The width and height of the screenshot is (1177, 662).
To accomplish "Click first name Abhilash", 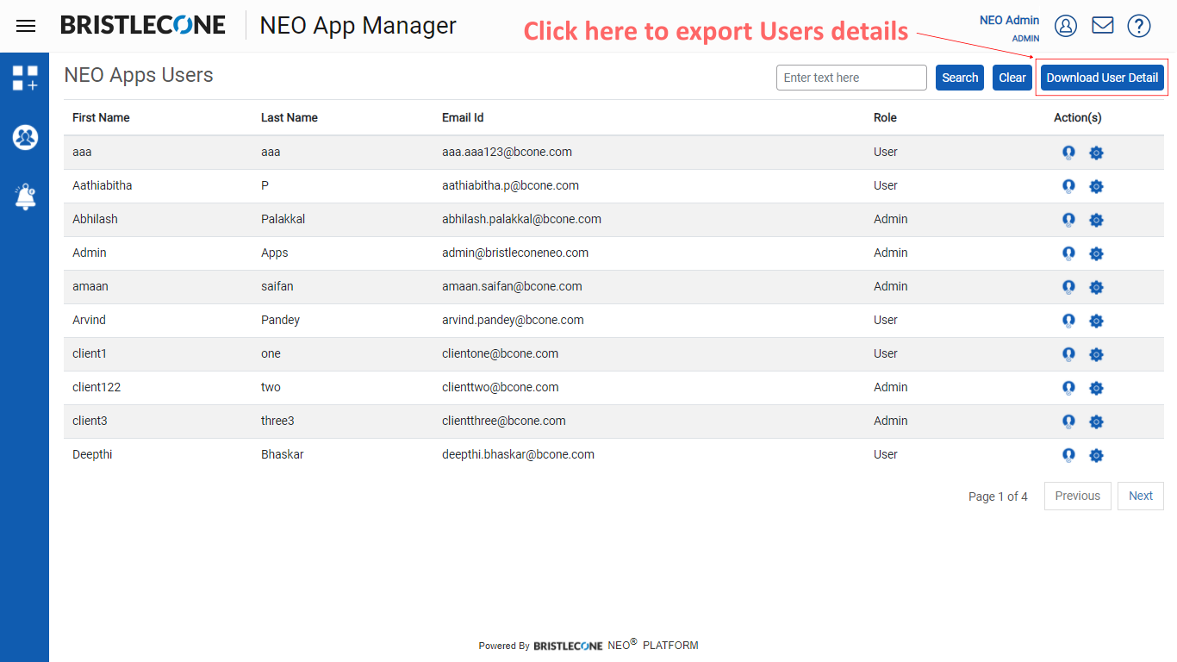I will click(x=95, y=219).
